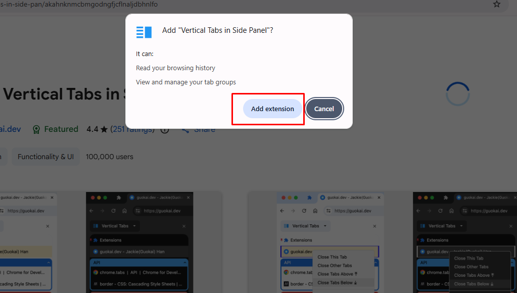Viewport: 517px width, 293px height.
Task: Click the loading spinner indicator
Action: point(457,94)
